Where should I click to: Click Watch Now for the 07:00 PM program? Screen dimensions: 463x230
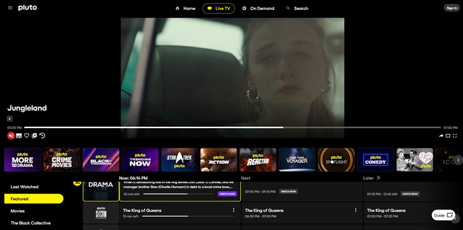pyautogui.click(x=288, y=191)
